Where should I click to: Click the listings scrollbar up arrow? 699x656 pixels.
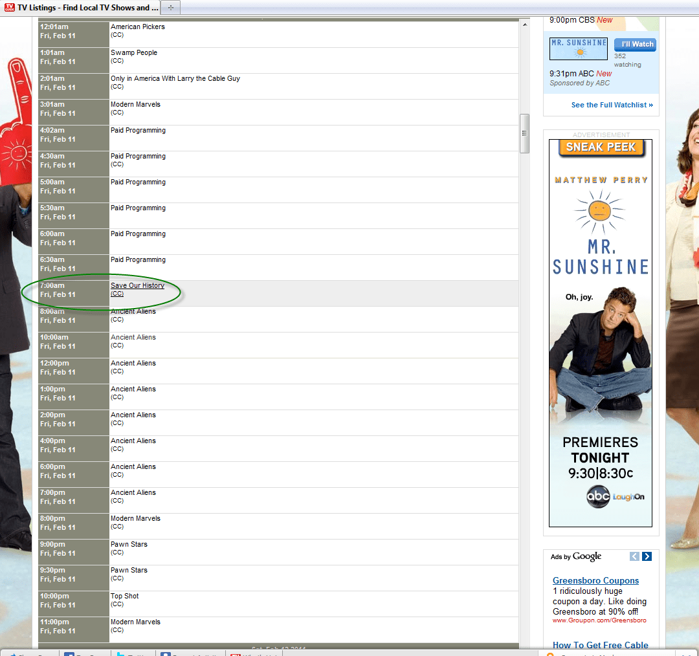pyautogui.click(x=525, y=25)
